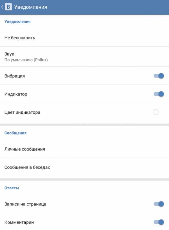
Task: Open Личные сообщения settings
Action: point(25,149)
